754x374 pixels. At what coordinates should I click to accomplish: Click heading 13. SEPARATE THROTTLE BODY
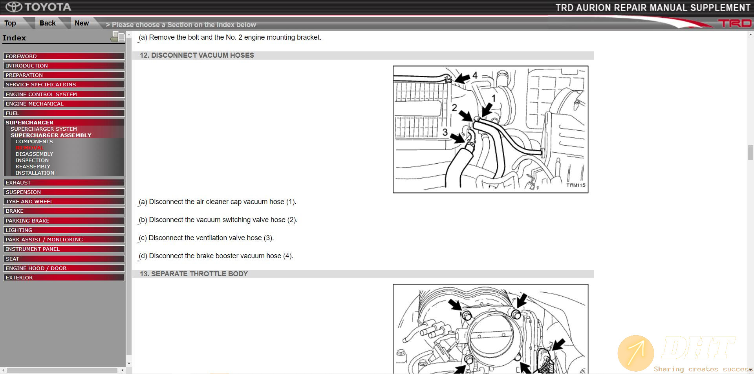194,274
